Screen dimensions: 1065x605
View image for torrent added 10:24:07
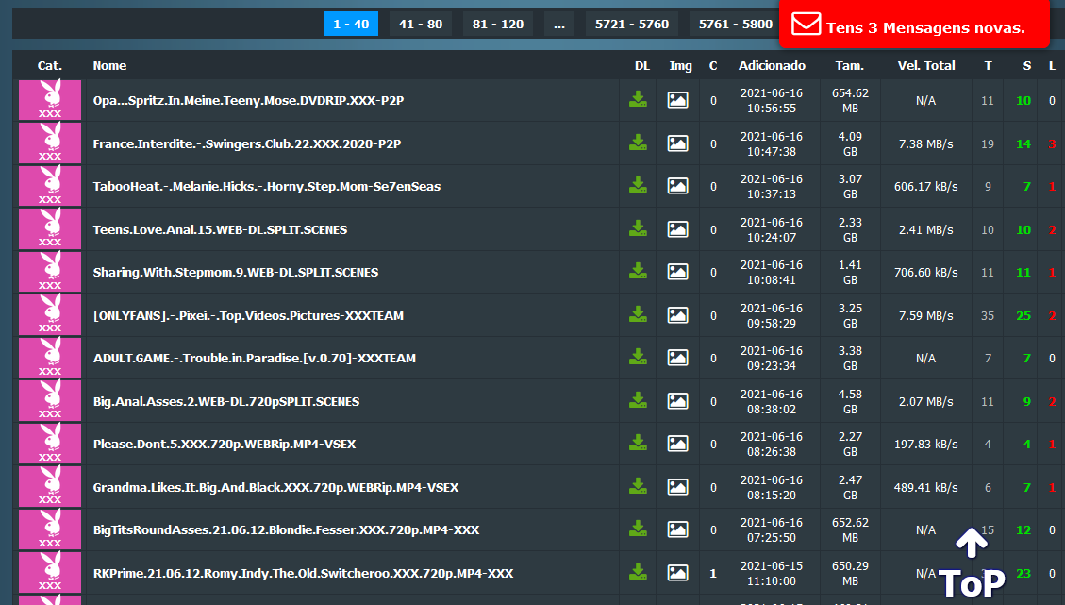pyautogui.click(x=678, y=229)
